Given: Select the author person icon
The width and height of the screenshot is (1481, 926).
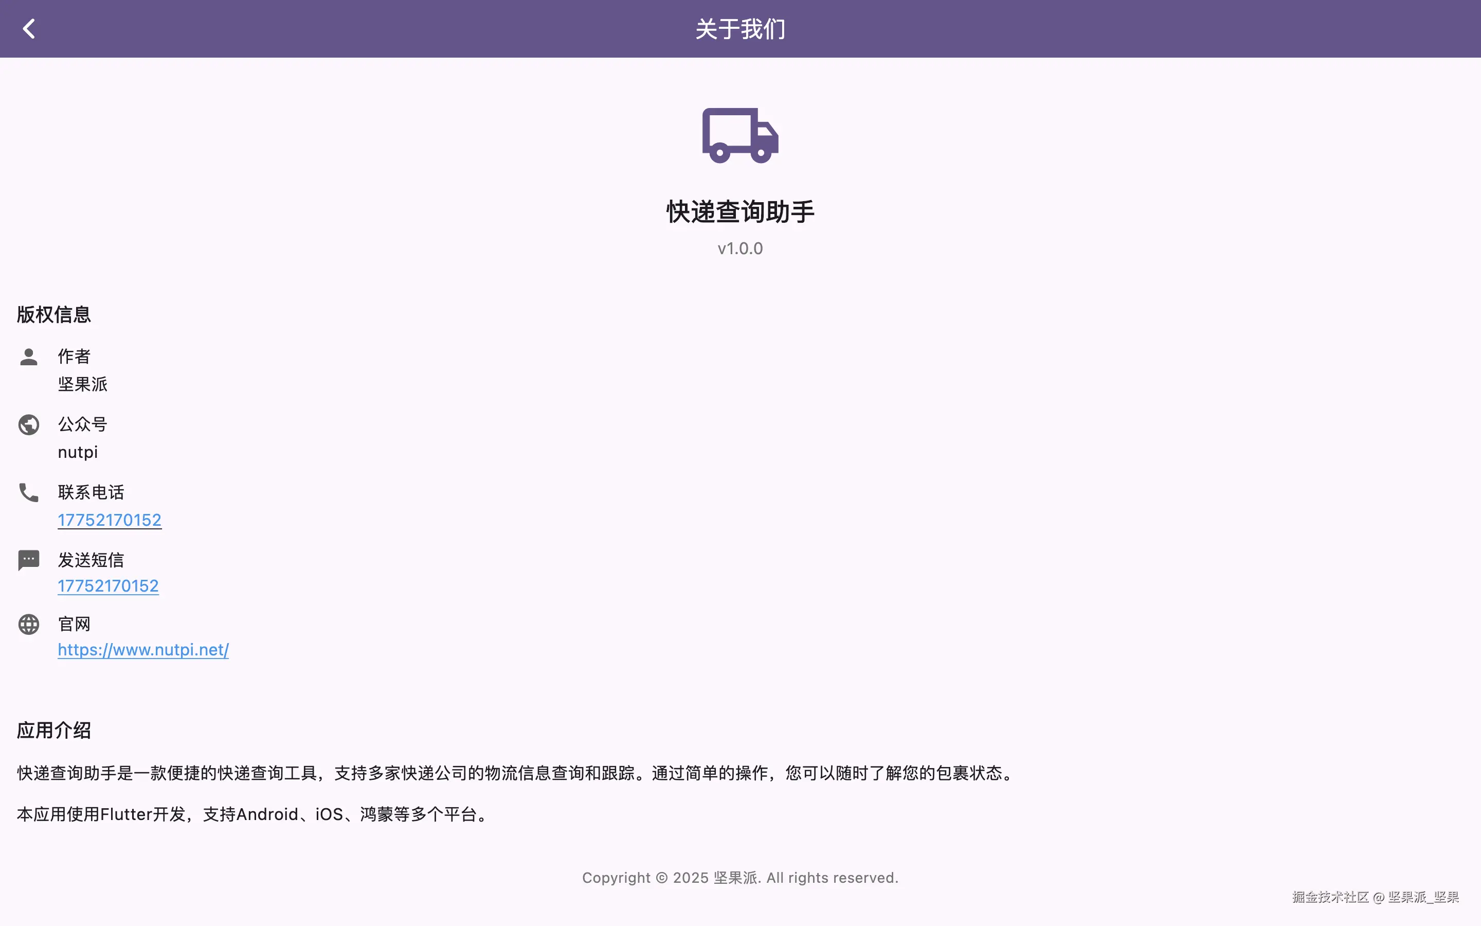Looking at the screenshot, I should click(x=28, y=357).
